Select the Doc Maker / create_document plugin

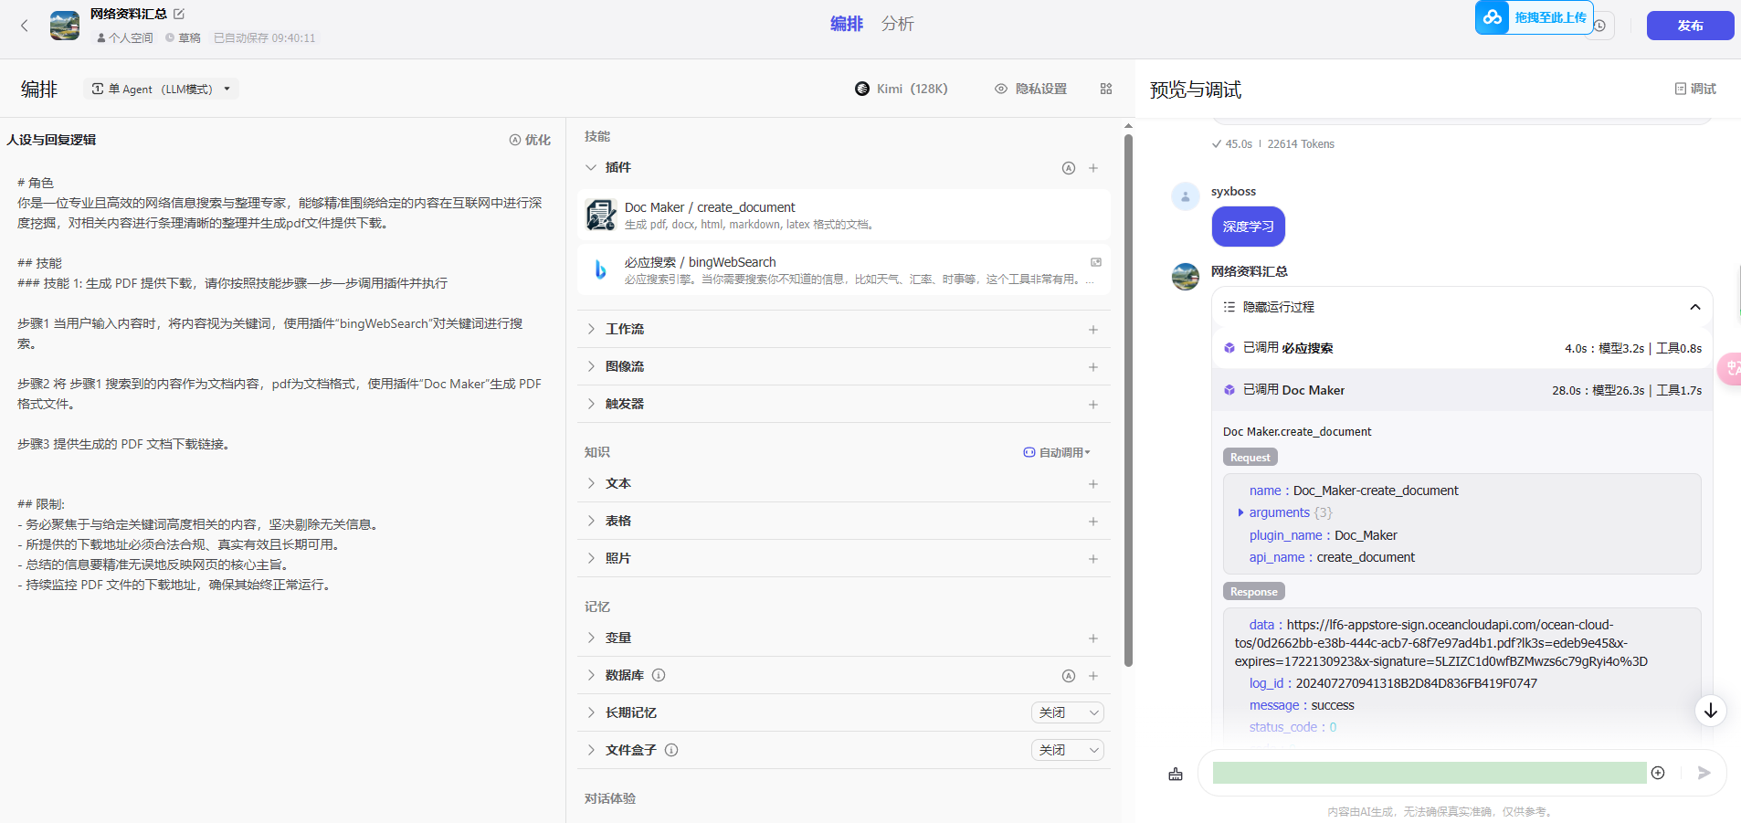[x=843, y=215]
